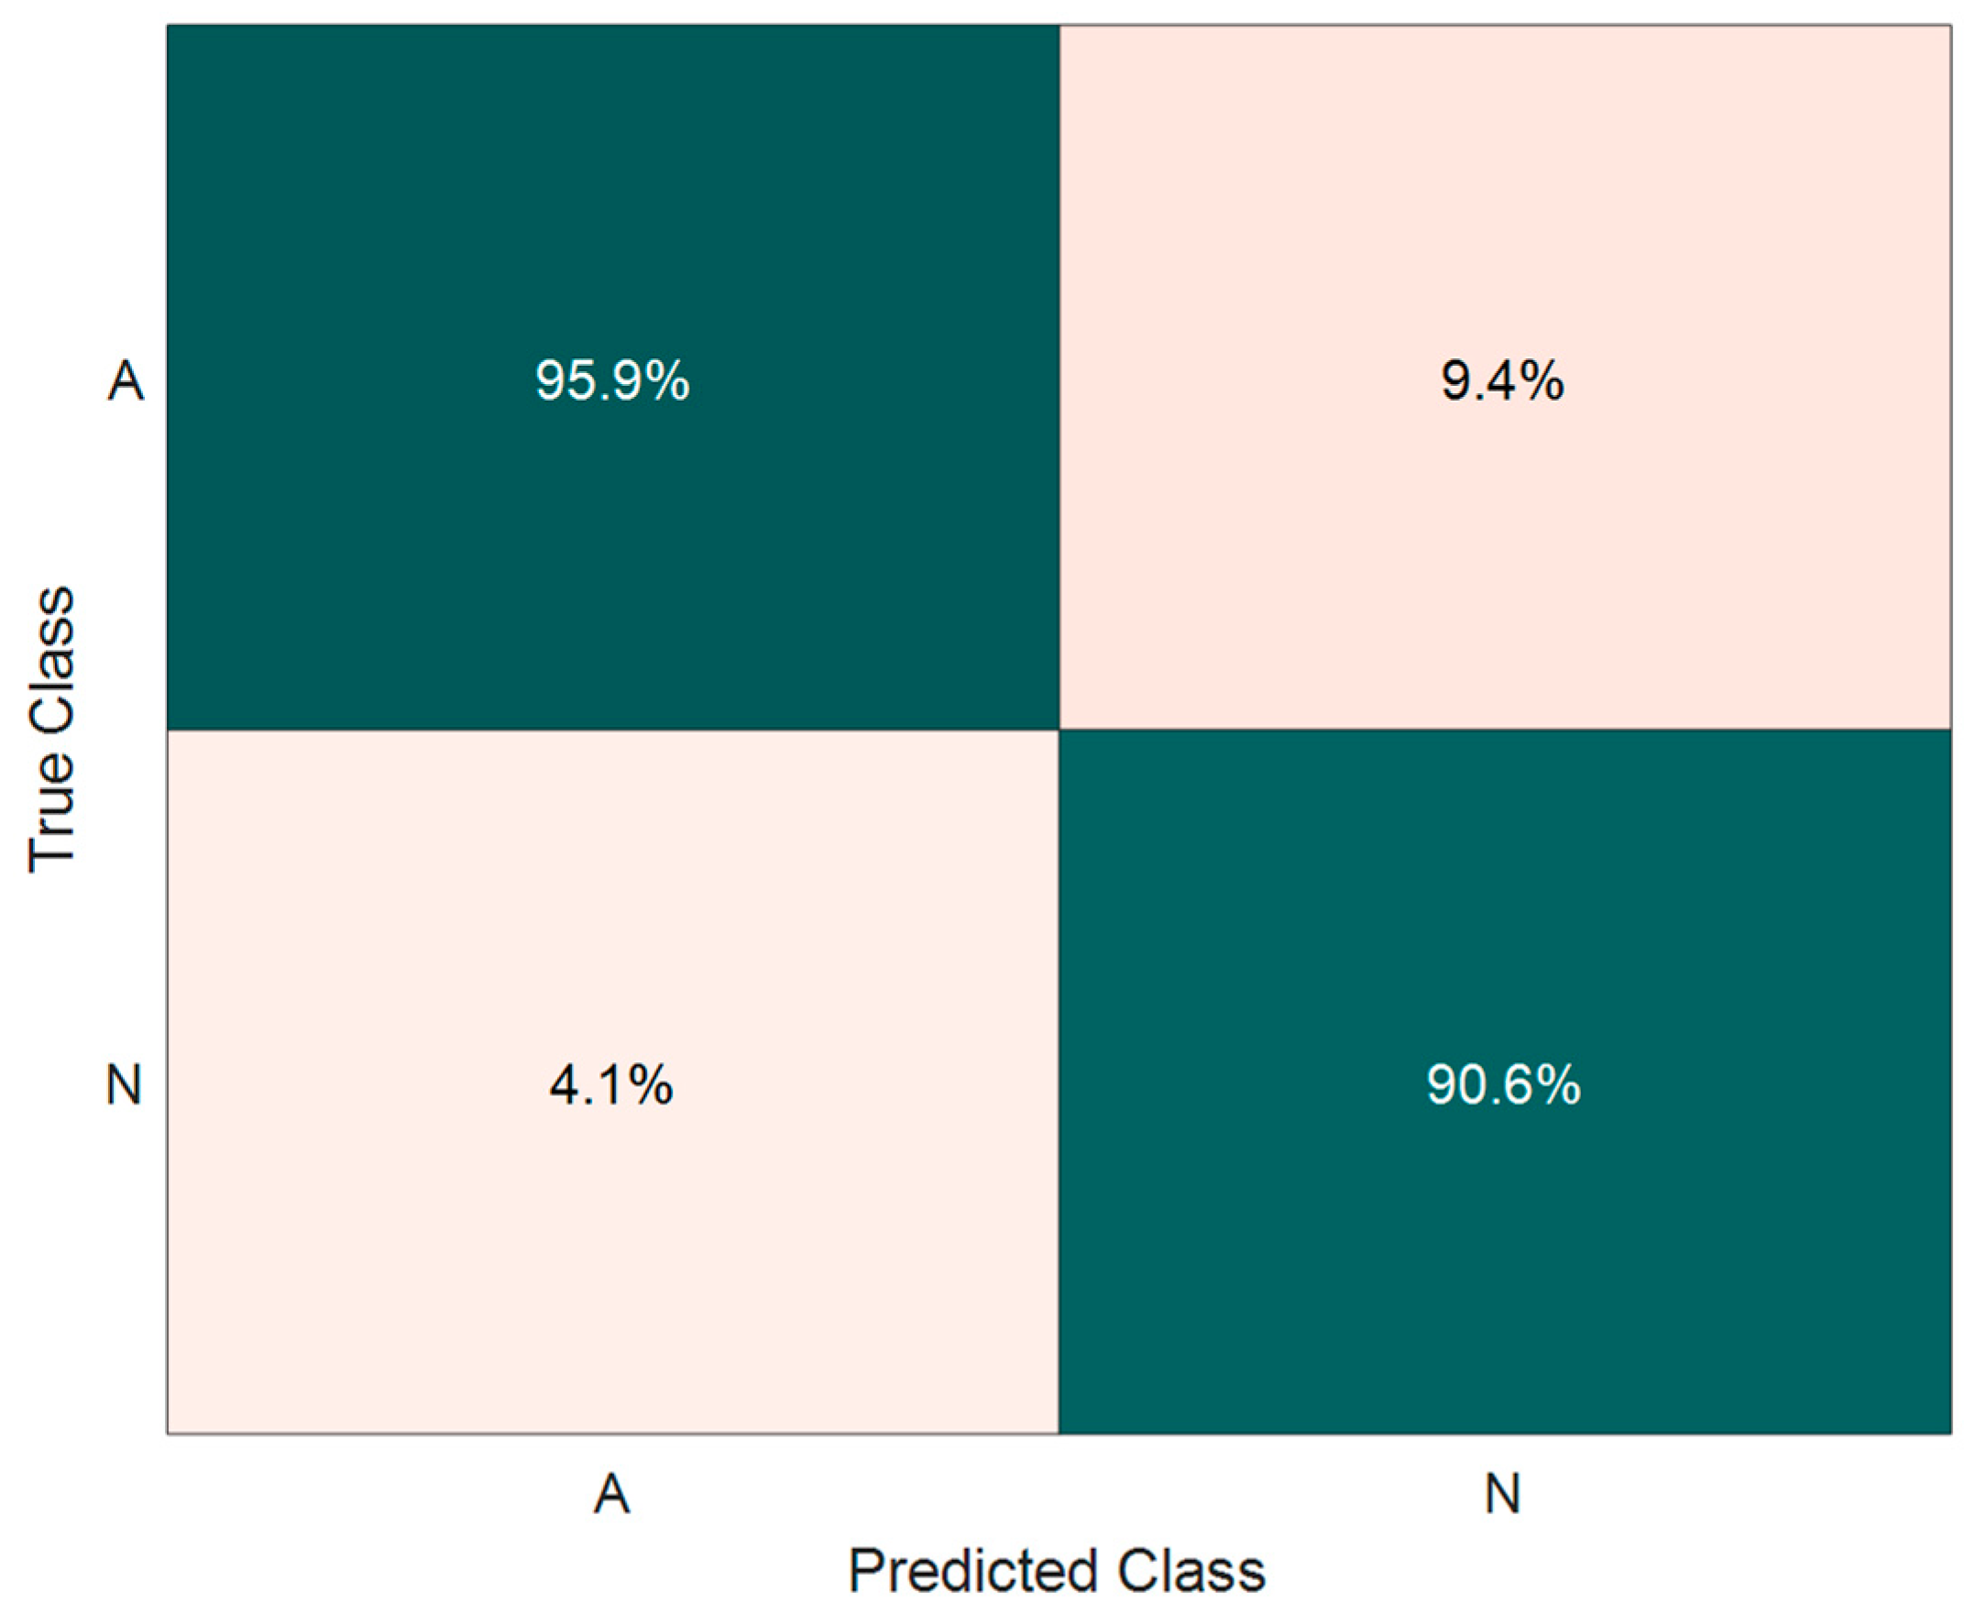Select the Predicted Class column label N
1976x1614 pixels.
pos(1503,1495)
